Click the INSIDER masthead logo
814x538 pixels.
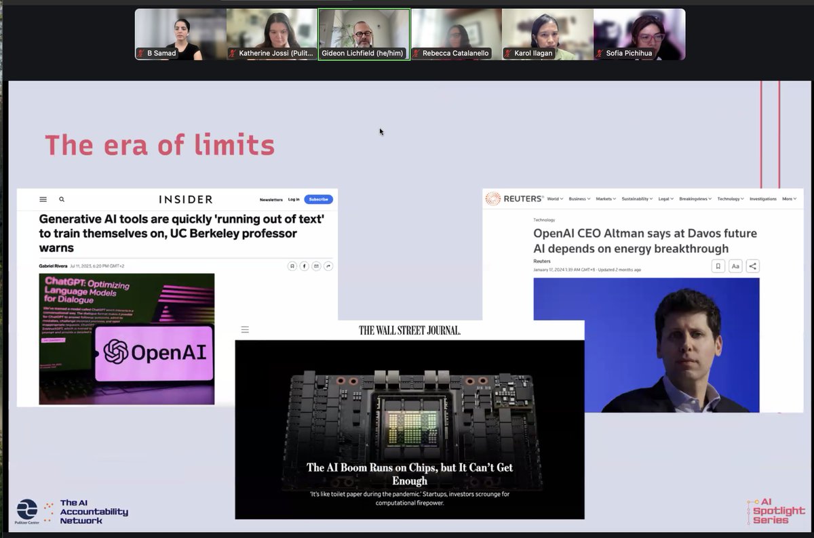point(186,199)
